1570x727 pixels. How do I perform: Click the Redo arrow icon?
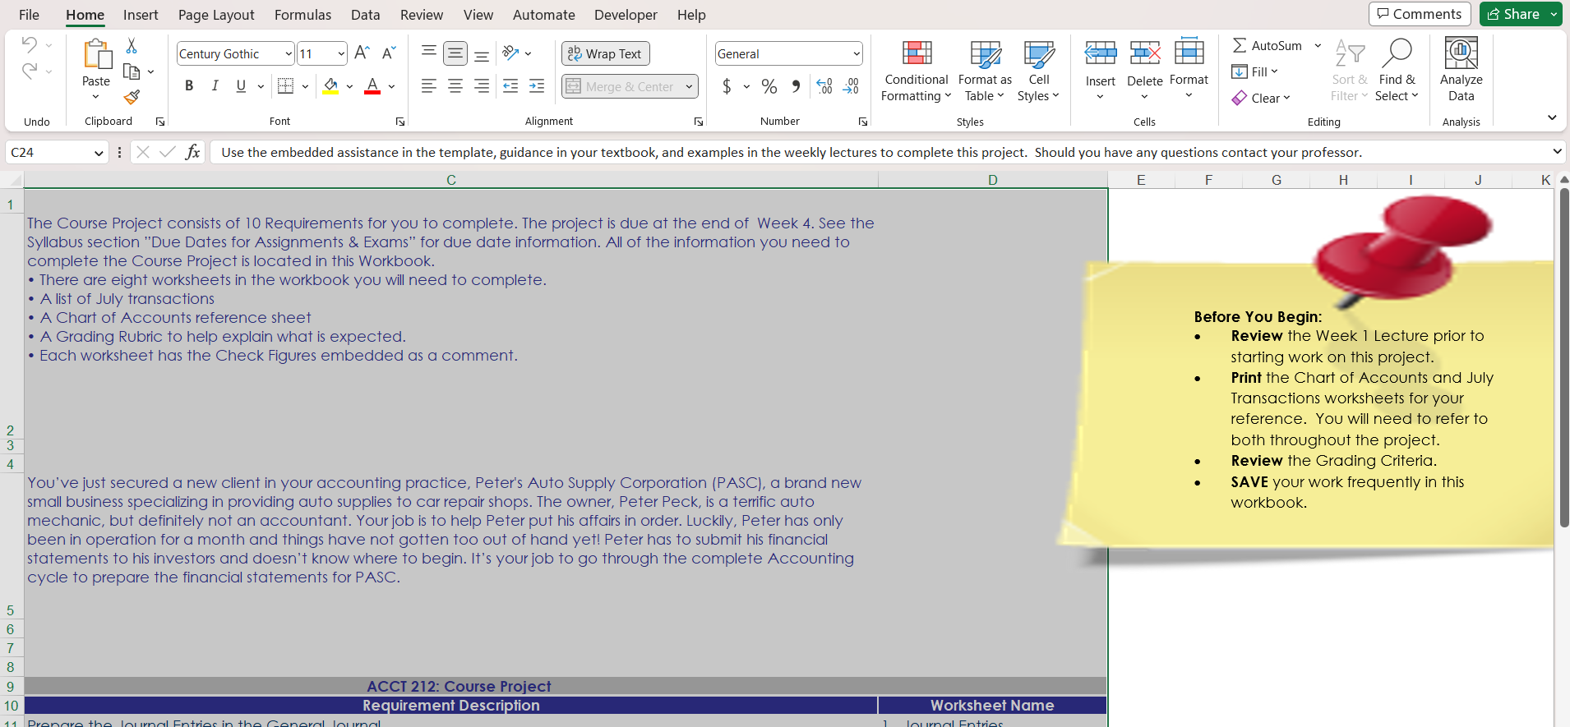(x=30, y=71)
